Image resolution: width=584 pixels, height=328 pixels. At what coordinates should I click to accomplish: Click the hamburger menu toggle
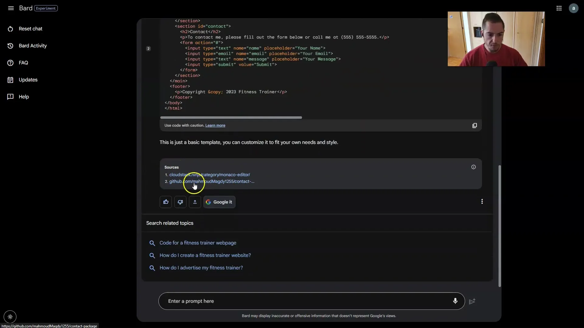coord(11,8)
